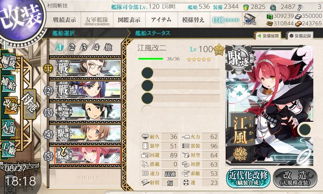Open the 補給 resupply side icon
Screen dimensions: 323x194
click(8, 83)
